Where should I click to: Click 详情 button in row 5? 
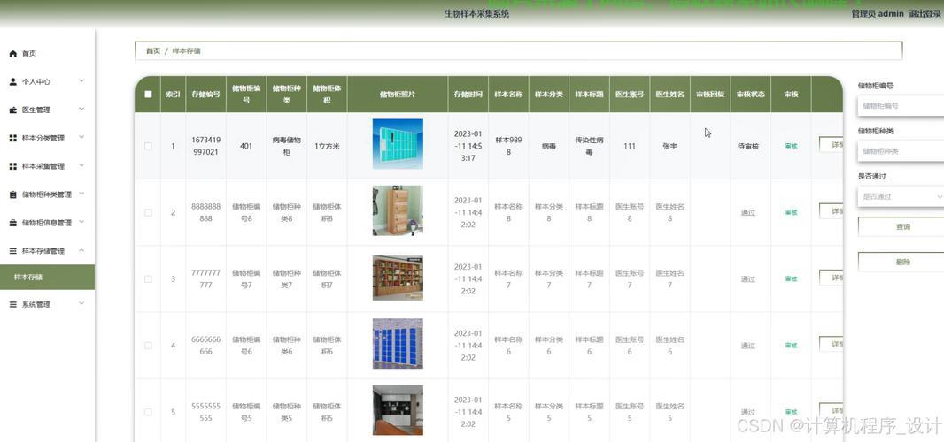click(832, 411)
